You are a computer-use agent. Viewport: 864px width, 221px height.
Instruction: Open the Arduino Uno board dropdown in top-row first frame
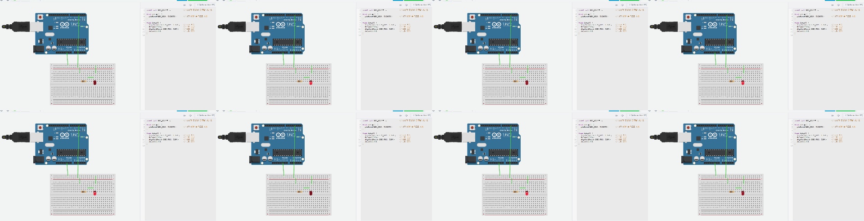pyautogui.click(x=205, y=5)
